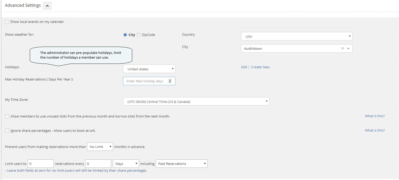Viewport: 399px width, 180px height.
Task: Expand the City combo box arrow
Action: pos(348,48)
